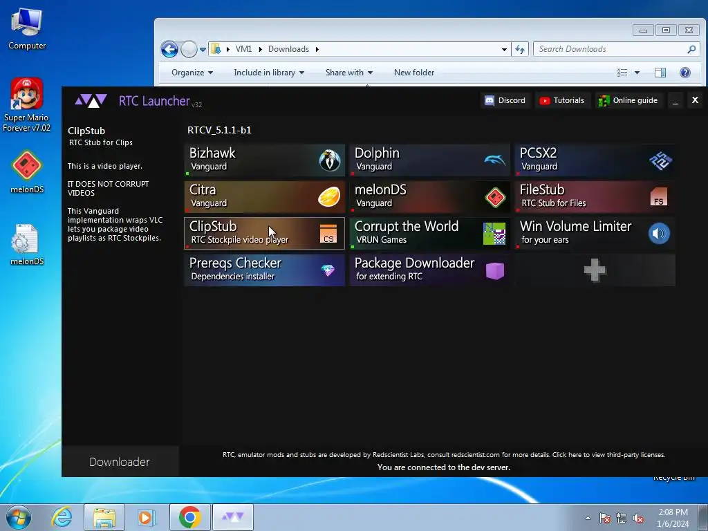Select Super Mario Forever desktop shortcut
The image size is (708, 531).
pos(27,105)
